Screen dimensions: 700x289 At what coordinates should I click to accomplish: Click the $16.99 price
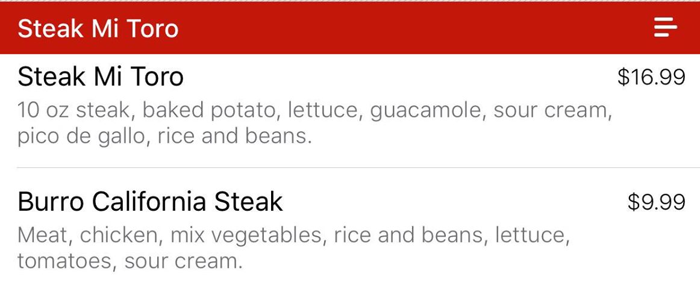coord(651,78)
